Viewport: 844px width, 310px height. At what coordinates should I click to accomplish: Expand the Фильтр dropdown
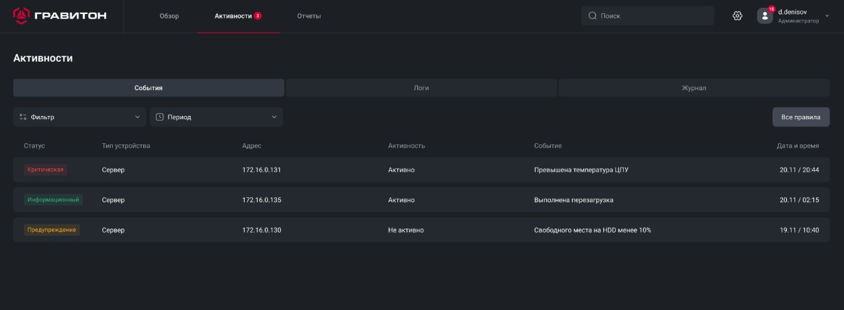137,117
